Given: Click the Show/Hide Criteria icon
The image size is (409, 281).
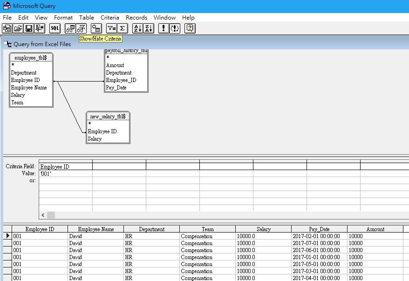Looking at the screenshot, I should pos(82,28).
